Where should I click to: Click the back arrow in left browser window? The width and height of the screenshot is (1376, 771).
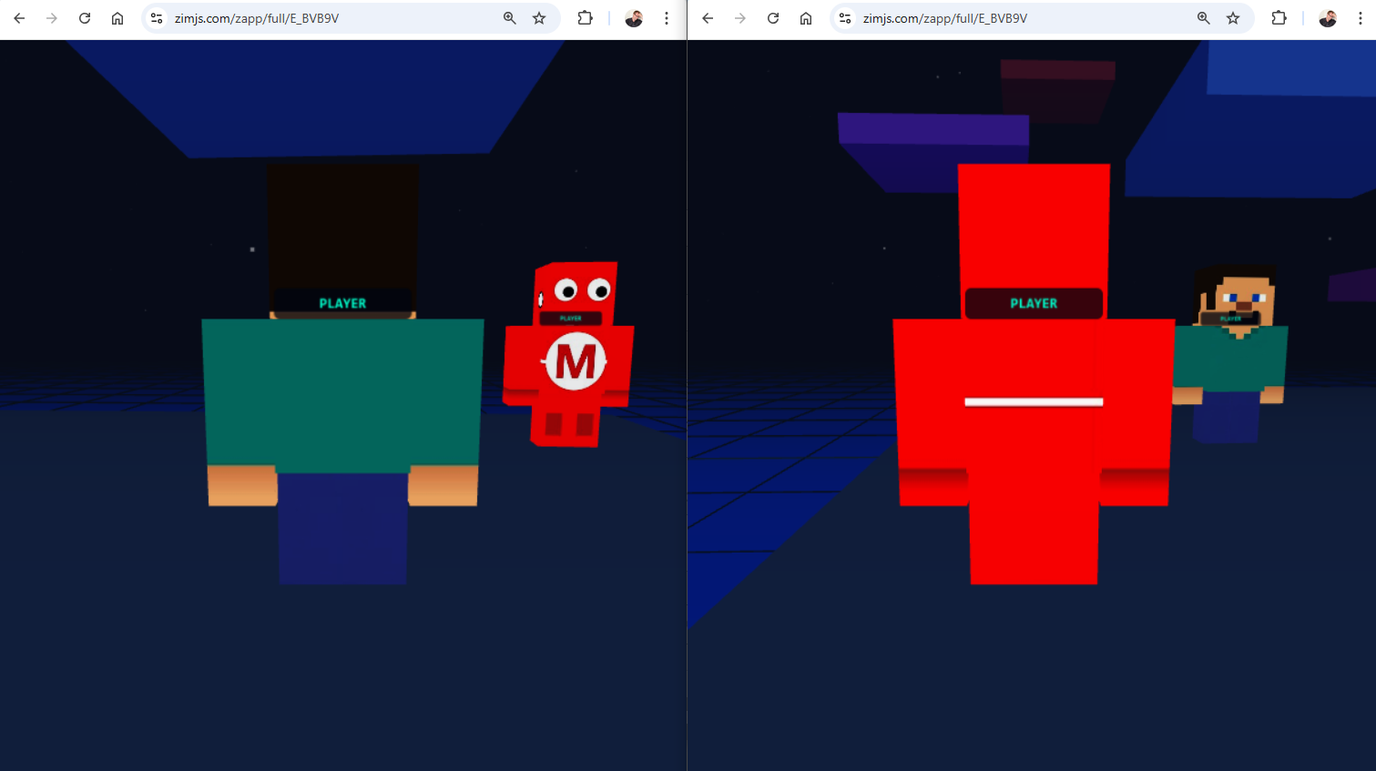tap(19, 18)
